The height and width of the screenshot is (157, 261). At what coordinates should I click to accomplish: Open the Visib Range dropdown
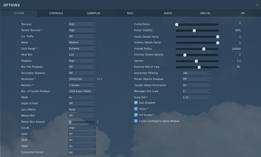click(x=82, y=48)
